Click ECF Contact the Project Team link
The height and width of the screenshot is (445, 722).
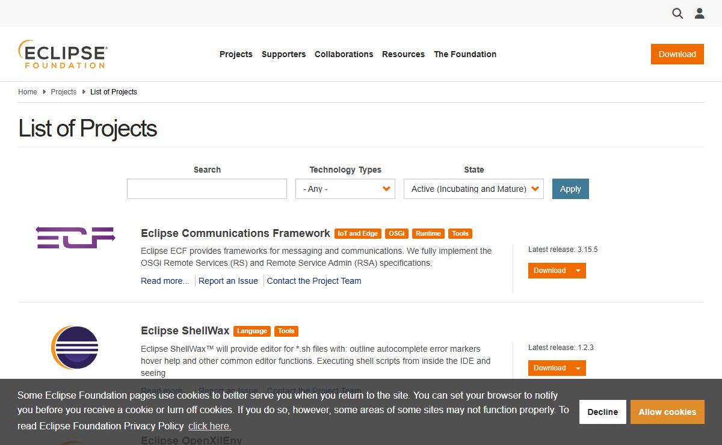click(314, 281)
